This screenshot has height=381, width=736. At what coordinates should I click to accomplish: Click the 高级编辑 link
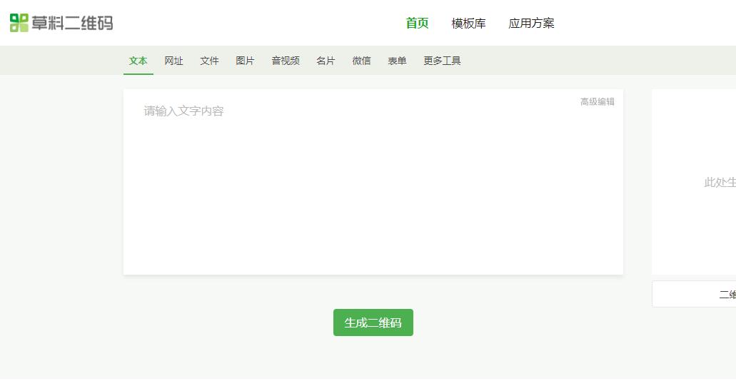click(597, 102)
